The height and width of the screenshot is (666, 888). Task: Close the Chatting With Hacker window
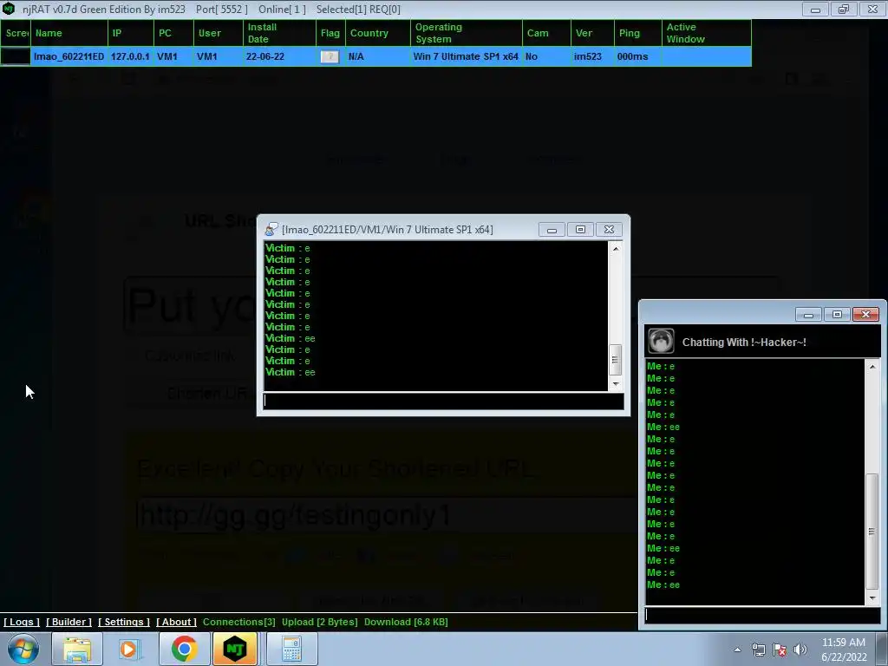tap(865, 314)
